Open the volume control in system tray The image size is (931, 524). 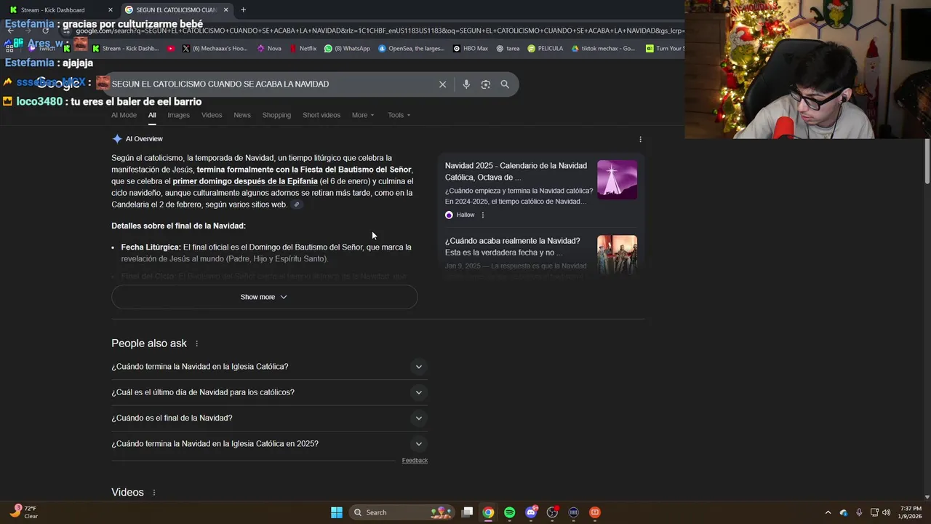coord(886,512)
